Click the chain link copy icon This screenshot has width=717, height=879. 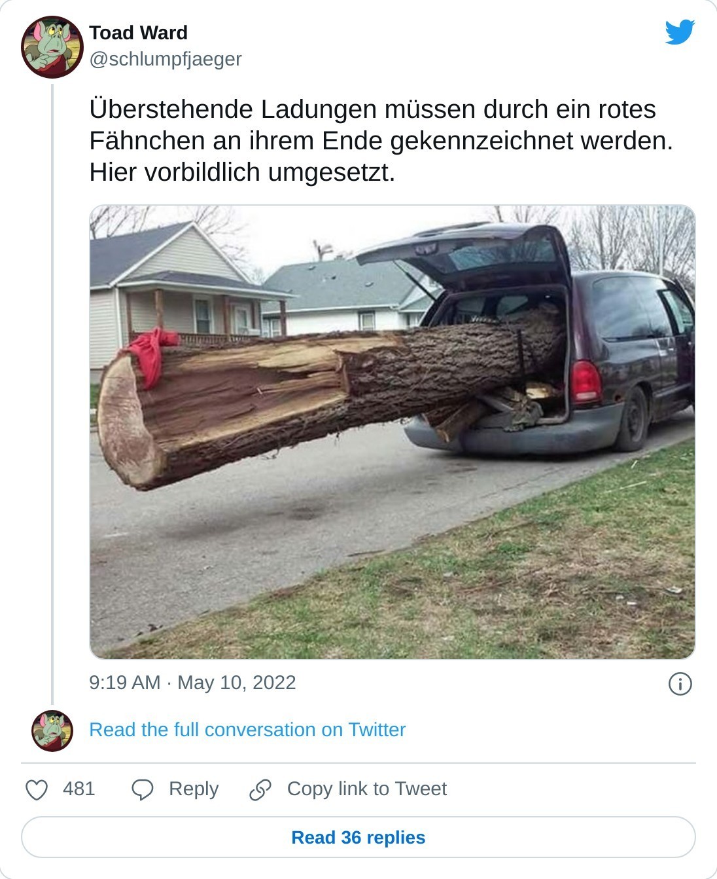pyautogui.click(x=260, y=789)
